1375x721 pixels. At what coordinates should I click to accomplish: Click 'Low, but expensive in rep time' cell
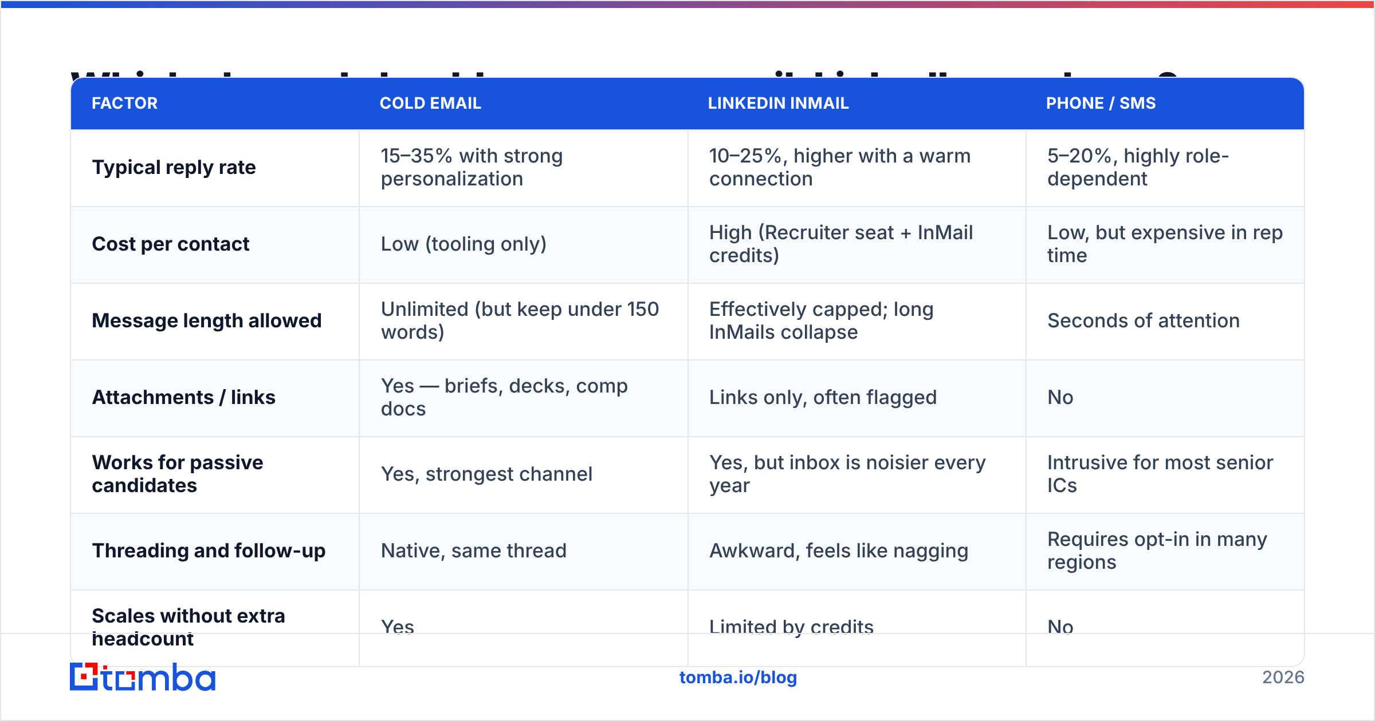(1165, 244)
